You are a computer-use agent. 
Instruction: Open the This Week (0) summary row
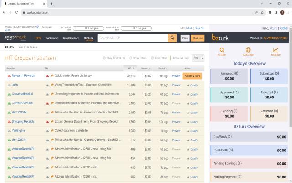[249, 137]
